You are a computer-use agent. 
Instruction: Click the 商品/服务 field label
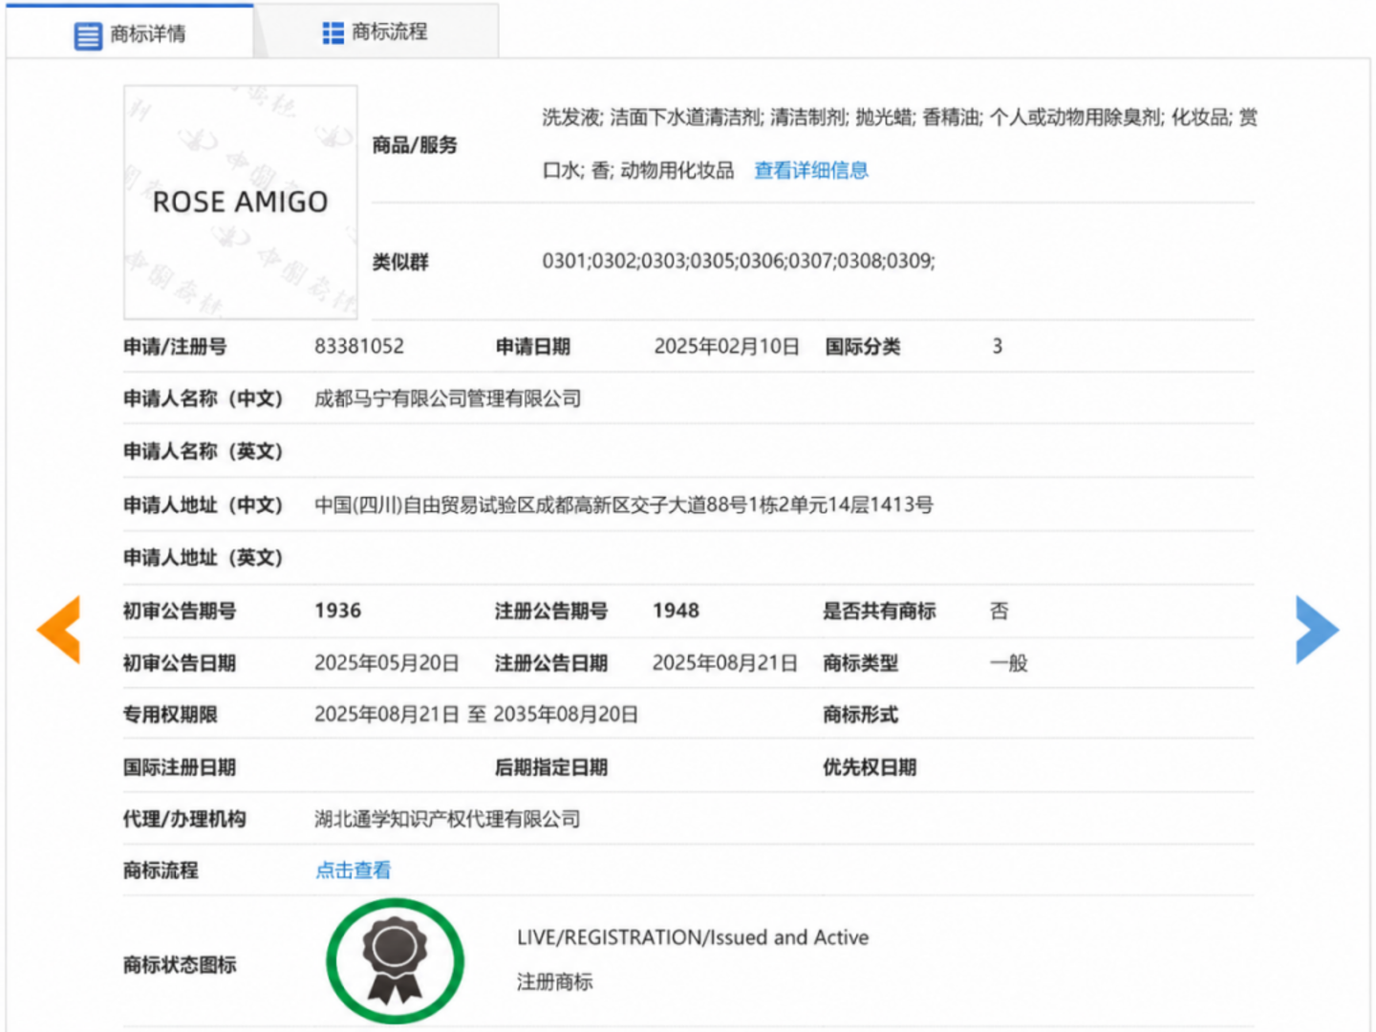pyautogui.click(x=415, y=145)
